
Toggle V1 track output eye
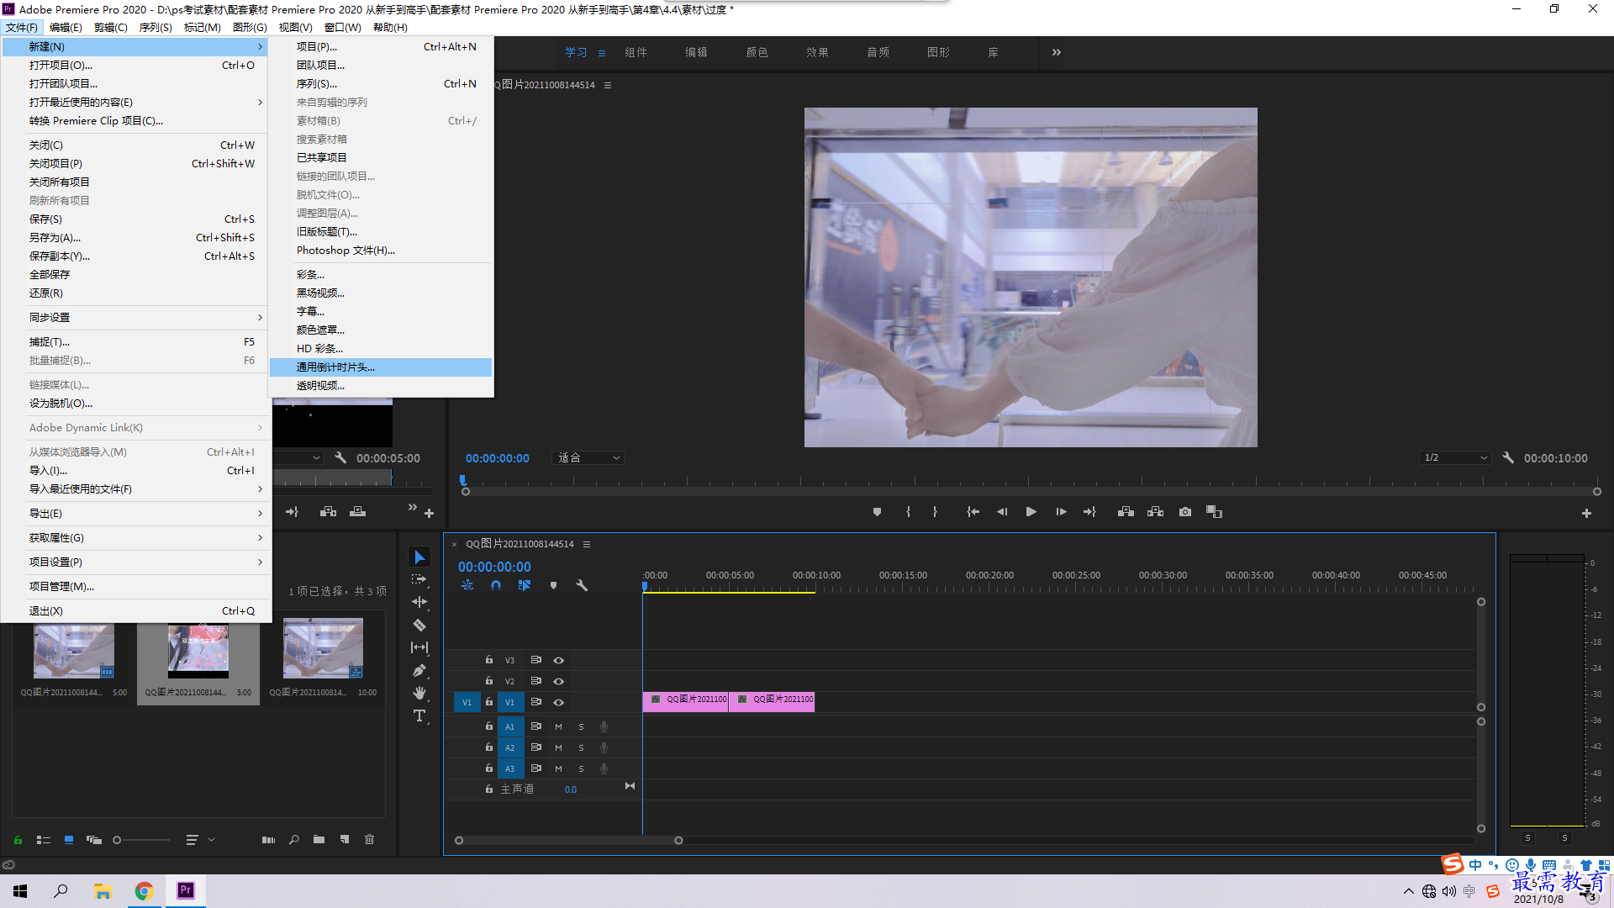click(x=558, y=703)
